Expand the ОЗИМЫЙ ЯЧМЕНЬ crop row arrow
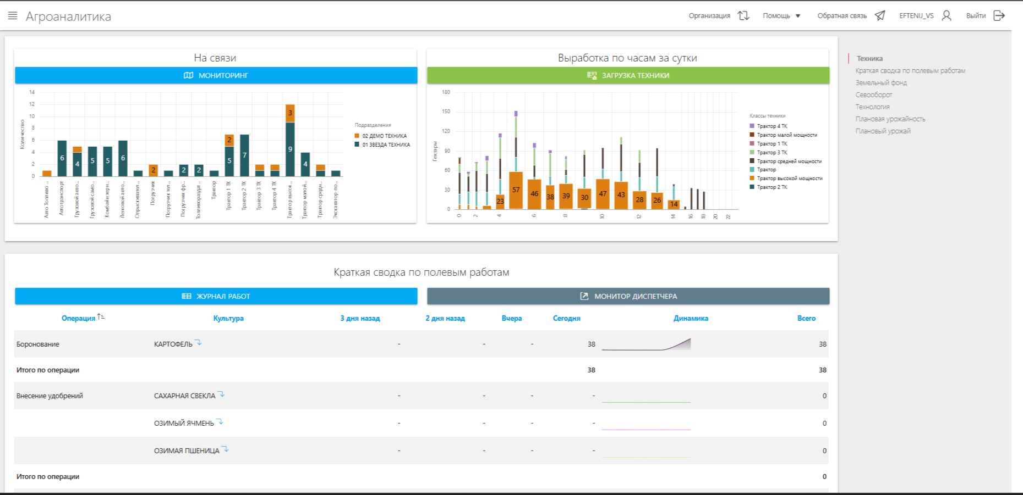 click(x=220, y=422)
